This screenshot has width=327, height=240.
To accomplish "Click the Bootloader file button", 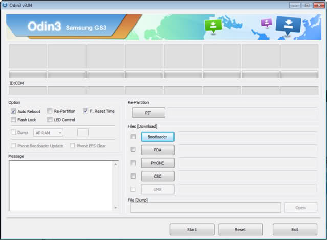I will (x=158, y=137).
